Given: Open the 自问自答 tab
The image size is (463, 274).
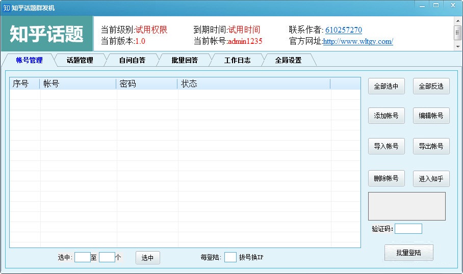Looking at the screenshot, I should pyautogui.click(x=132, y=60).
